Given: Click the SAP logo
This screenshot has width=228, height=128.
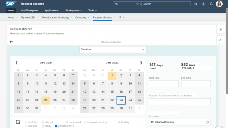Looking at the screenshot, I should pos(11,4).
